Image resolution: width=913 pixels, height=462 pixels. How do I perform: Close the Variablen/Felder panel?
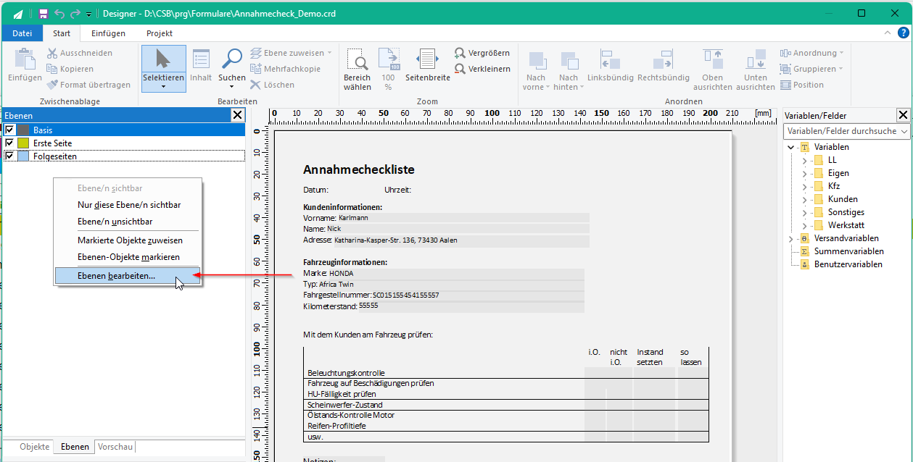tap(903, 115)
